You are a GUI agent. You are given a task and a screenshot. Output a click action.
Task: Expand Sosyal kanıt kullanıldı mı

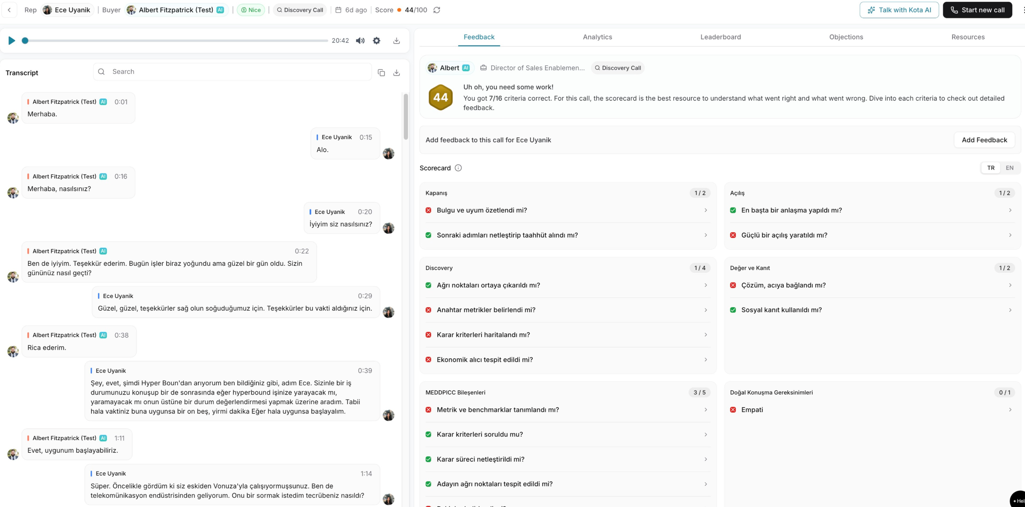coord(872,310)
